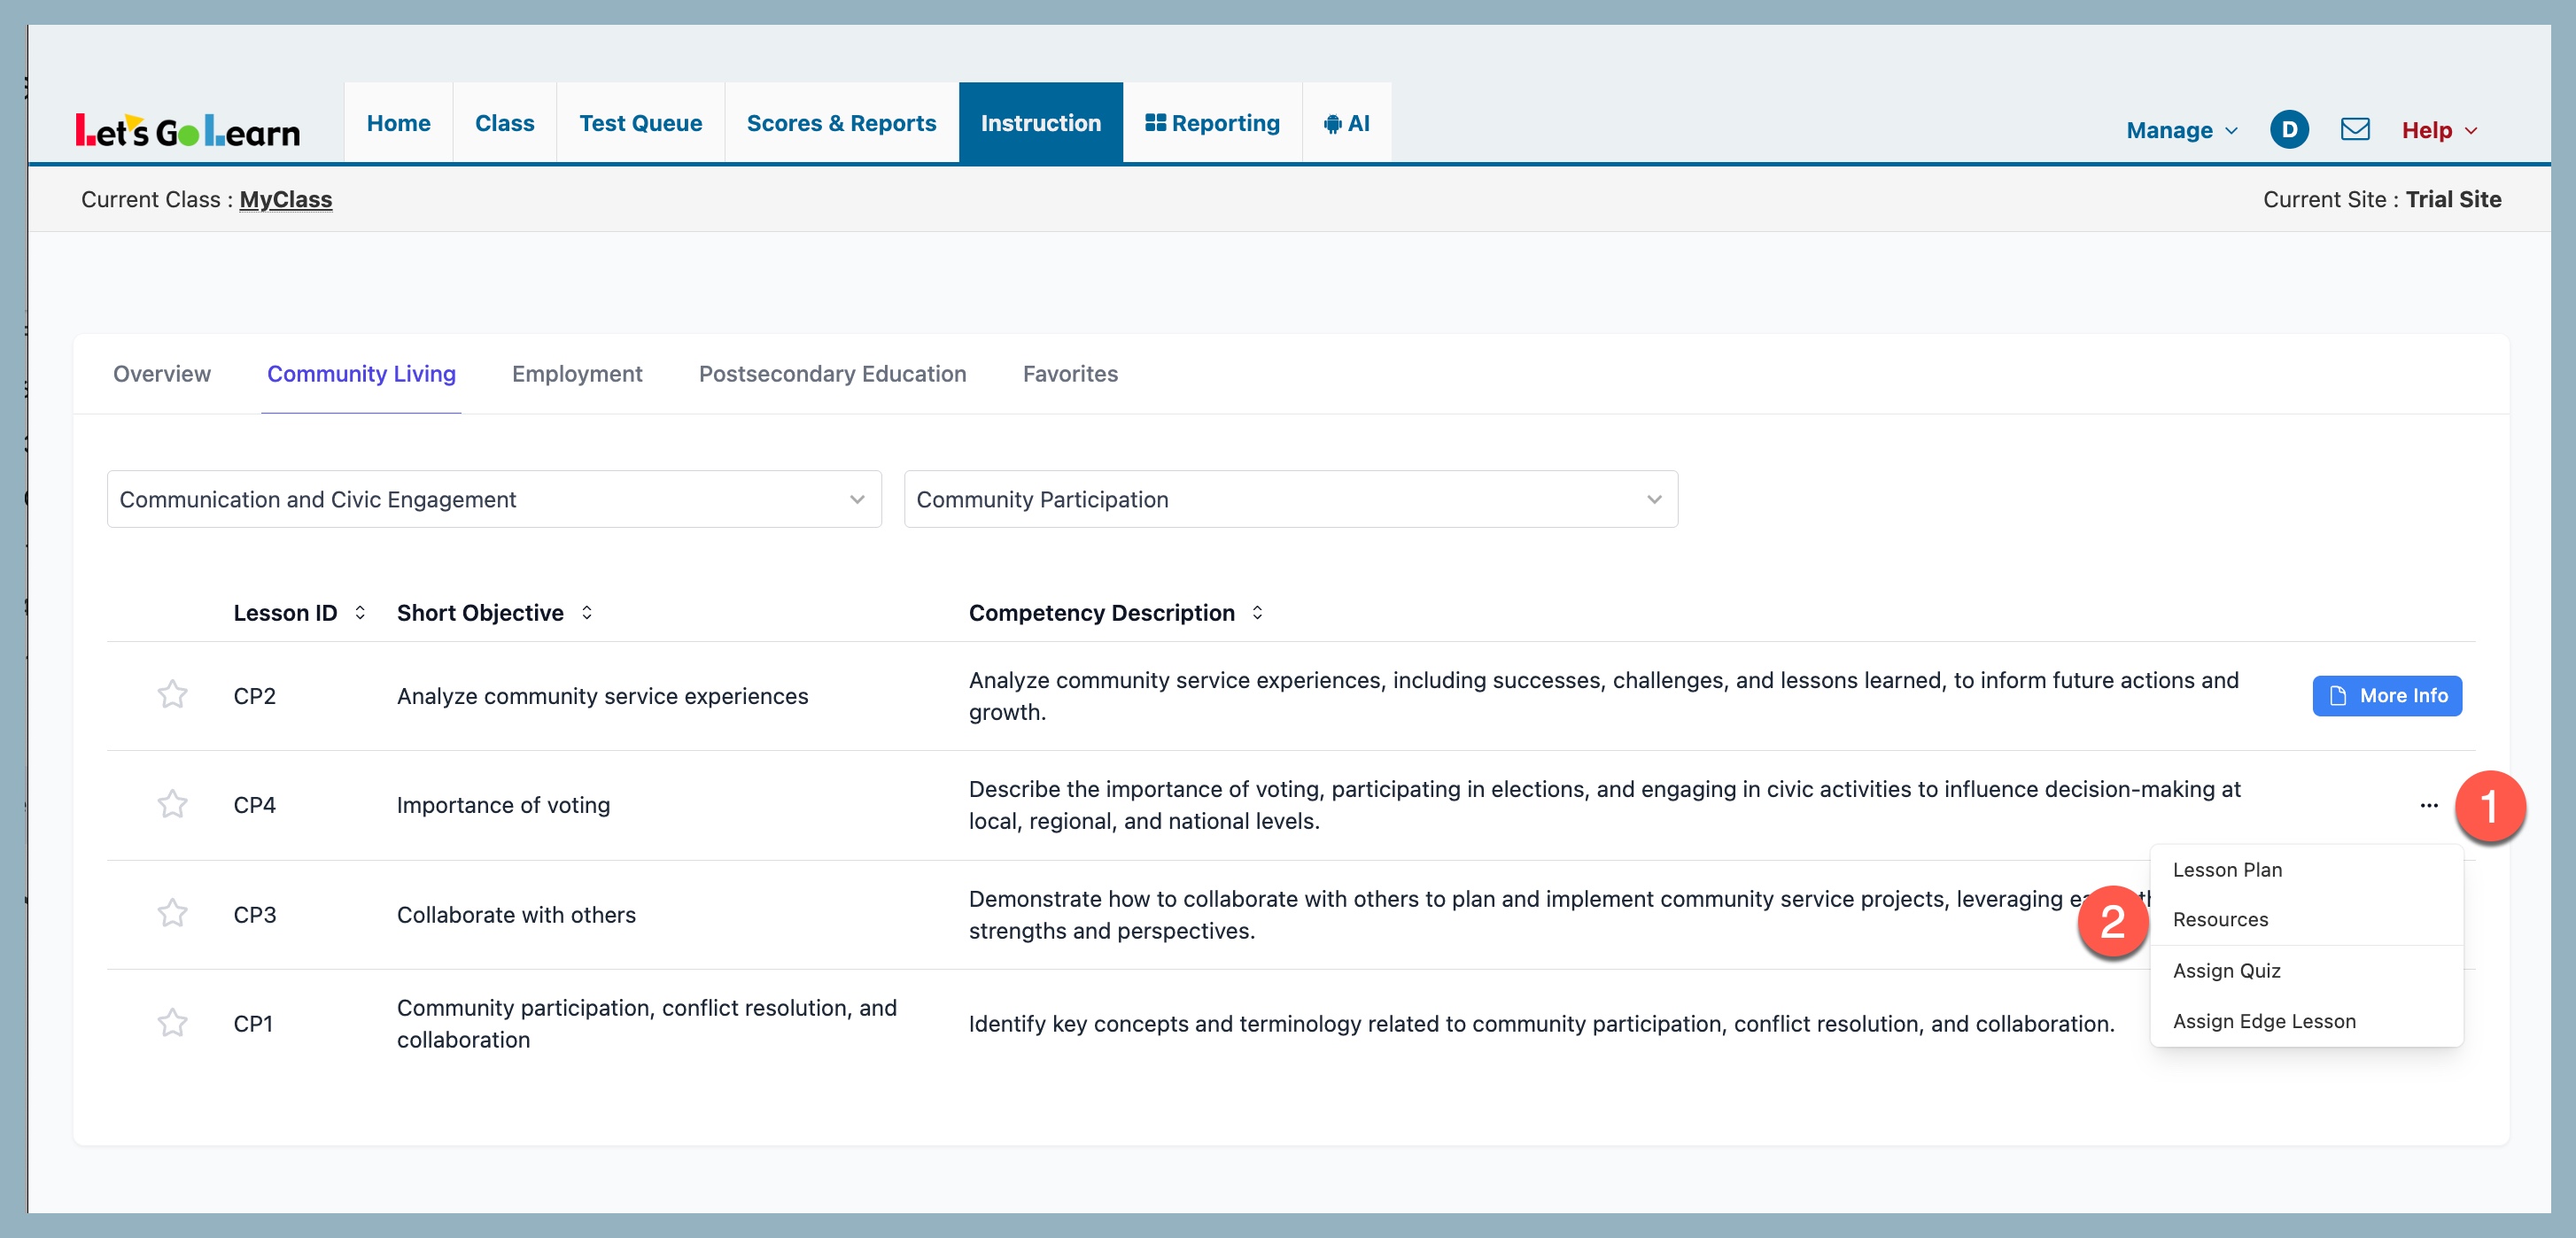Image resolution: width=2576 pixels, height=1238 pixels.
Task: Toggle favorite star for CP3
Action: tap(172, 914)
